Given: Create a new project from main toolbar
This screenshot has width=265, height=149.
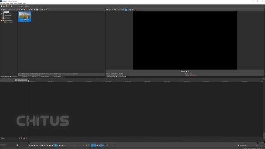Looking at the screenshot, I should tap(2, 6).
